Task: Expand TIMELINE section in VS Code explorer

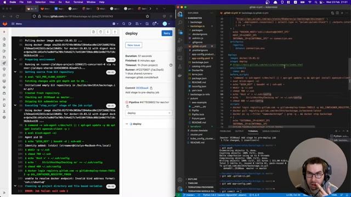Action: [193, 183]
